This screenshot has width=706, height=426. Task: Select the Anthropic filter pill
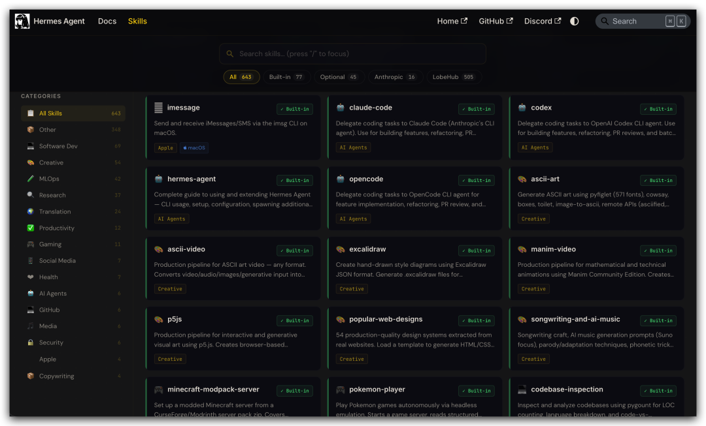coord(395,77)
